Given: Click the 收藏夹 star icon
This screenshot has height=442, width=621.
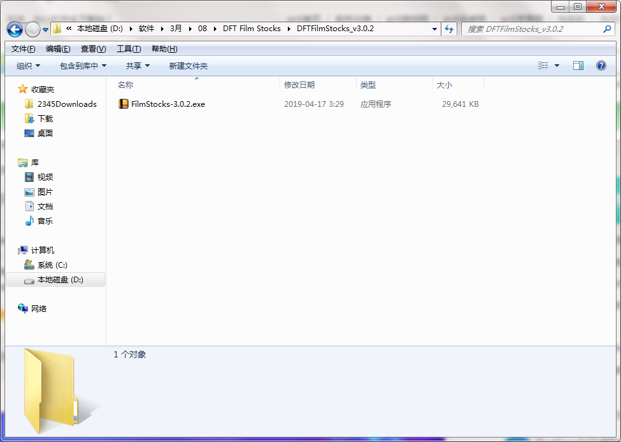Looking at the screenshot, I should [22, 89].
